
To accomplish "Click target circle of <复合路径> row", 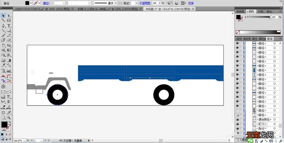I will [x=274, y=119].
